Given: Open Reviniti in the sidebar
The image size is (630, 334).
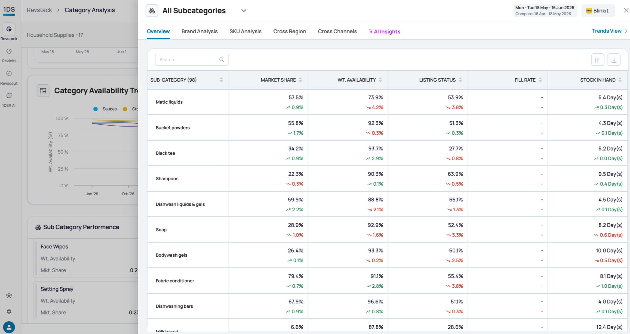Looking at the screenshot, I should click(9, 56).
